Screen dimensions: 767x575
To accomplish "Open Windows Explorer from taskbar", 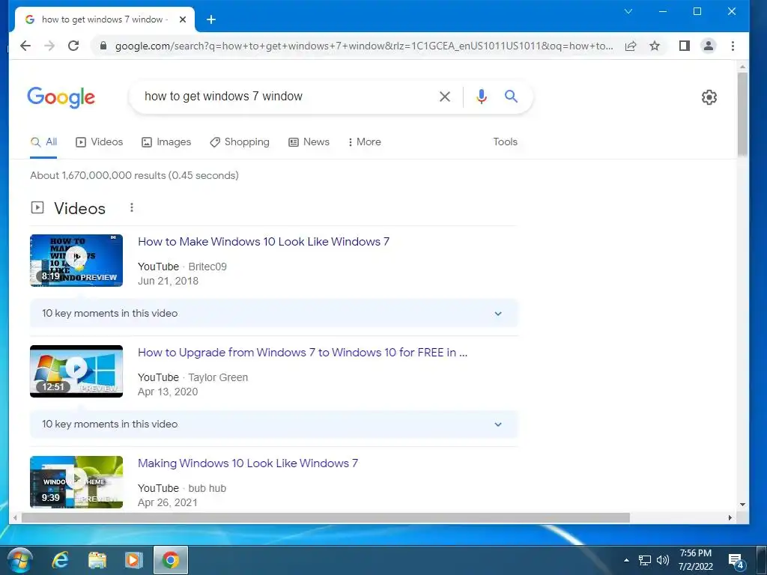I will 97,560.
